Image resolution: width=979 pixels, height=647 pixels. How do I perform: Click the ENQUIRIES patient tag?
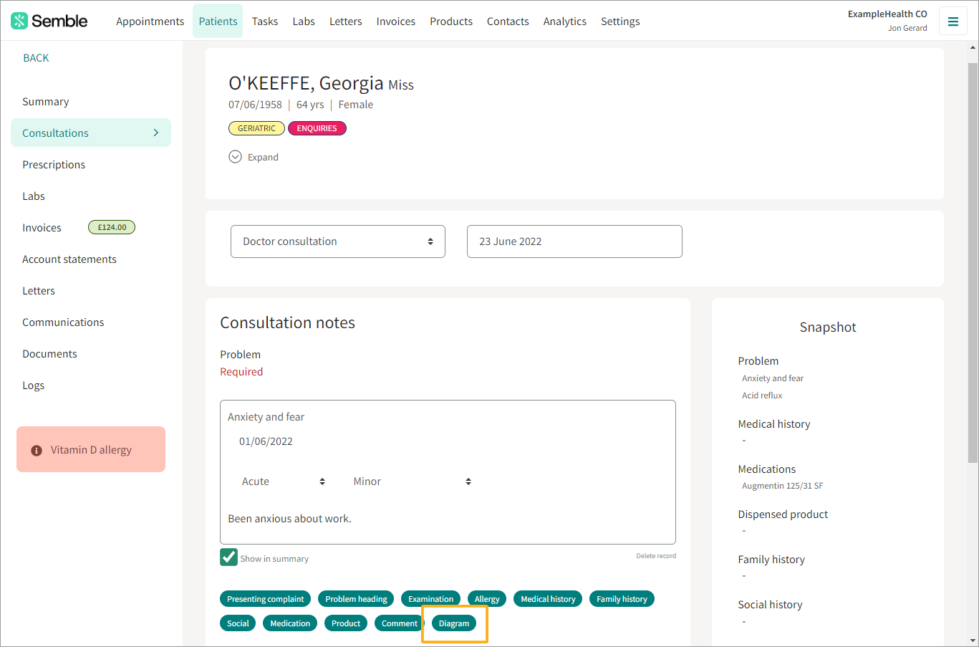[317, 128]
